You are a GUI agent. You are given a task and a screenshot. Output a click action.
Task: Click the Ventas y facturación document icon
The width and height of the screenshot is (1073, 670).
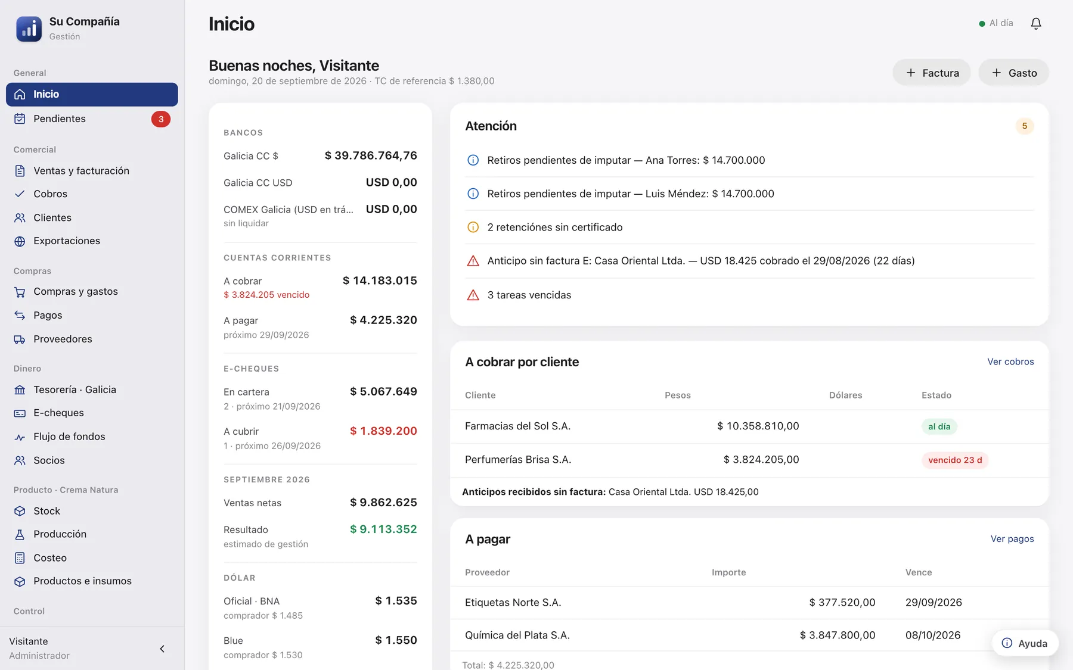coord(20,171)
